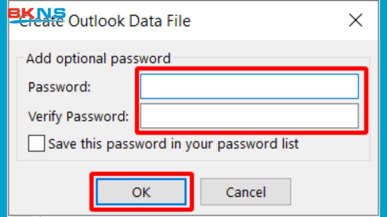
Task: Select the first password text box
Action: click(x=249, y=87)
